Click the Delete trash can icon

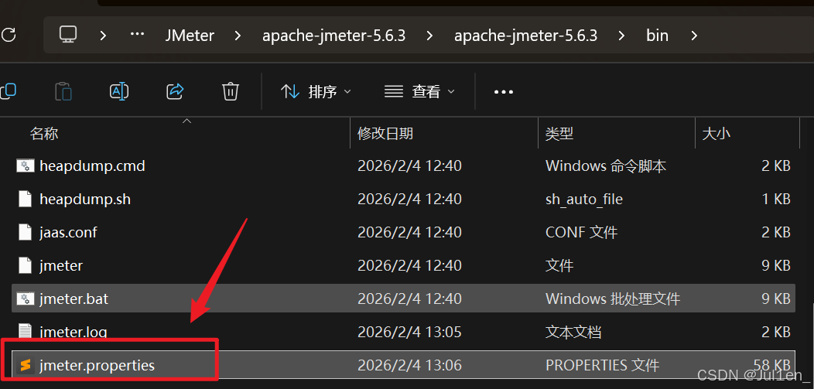(x=230, y=92)
